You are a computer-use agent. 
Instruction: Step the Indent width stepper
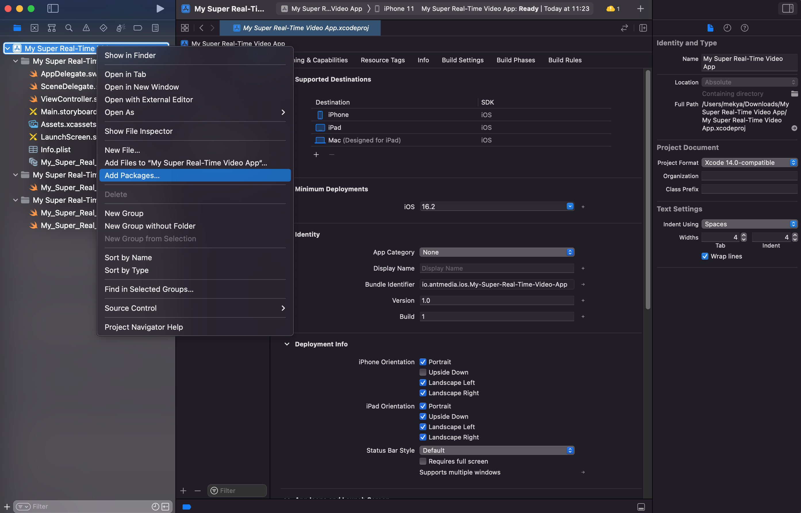[795, 237]
